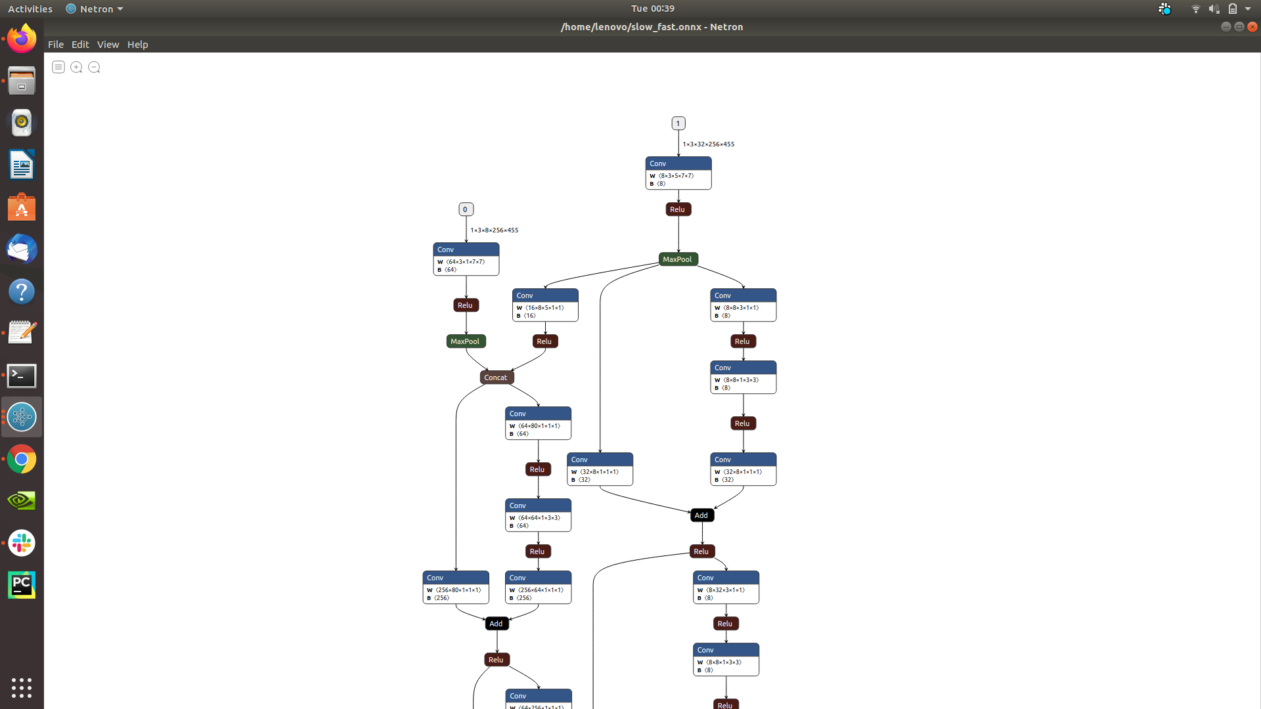Open the sidebar using the hamburger icon

pyautogui.click(x=58, y=67)
